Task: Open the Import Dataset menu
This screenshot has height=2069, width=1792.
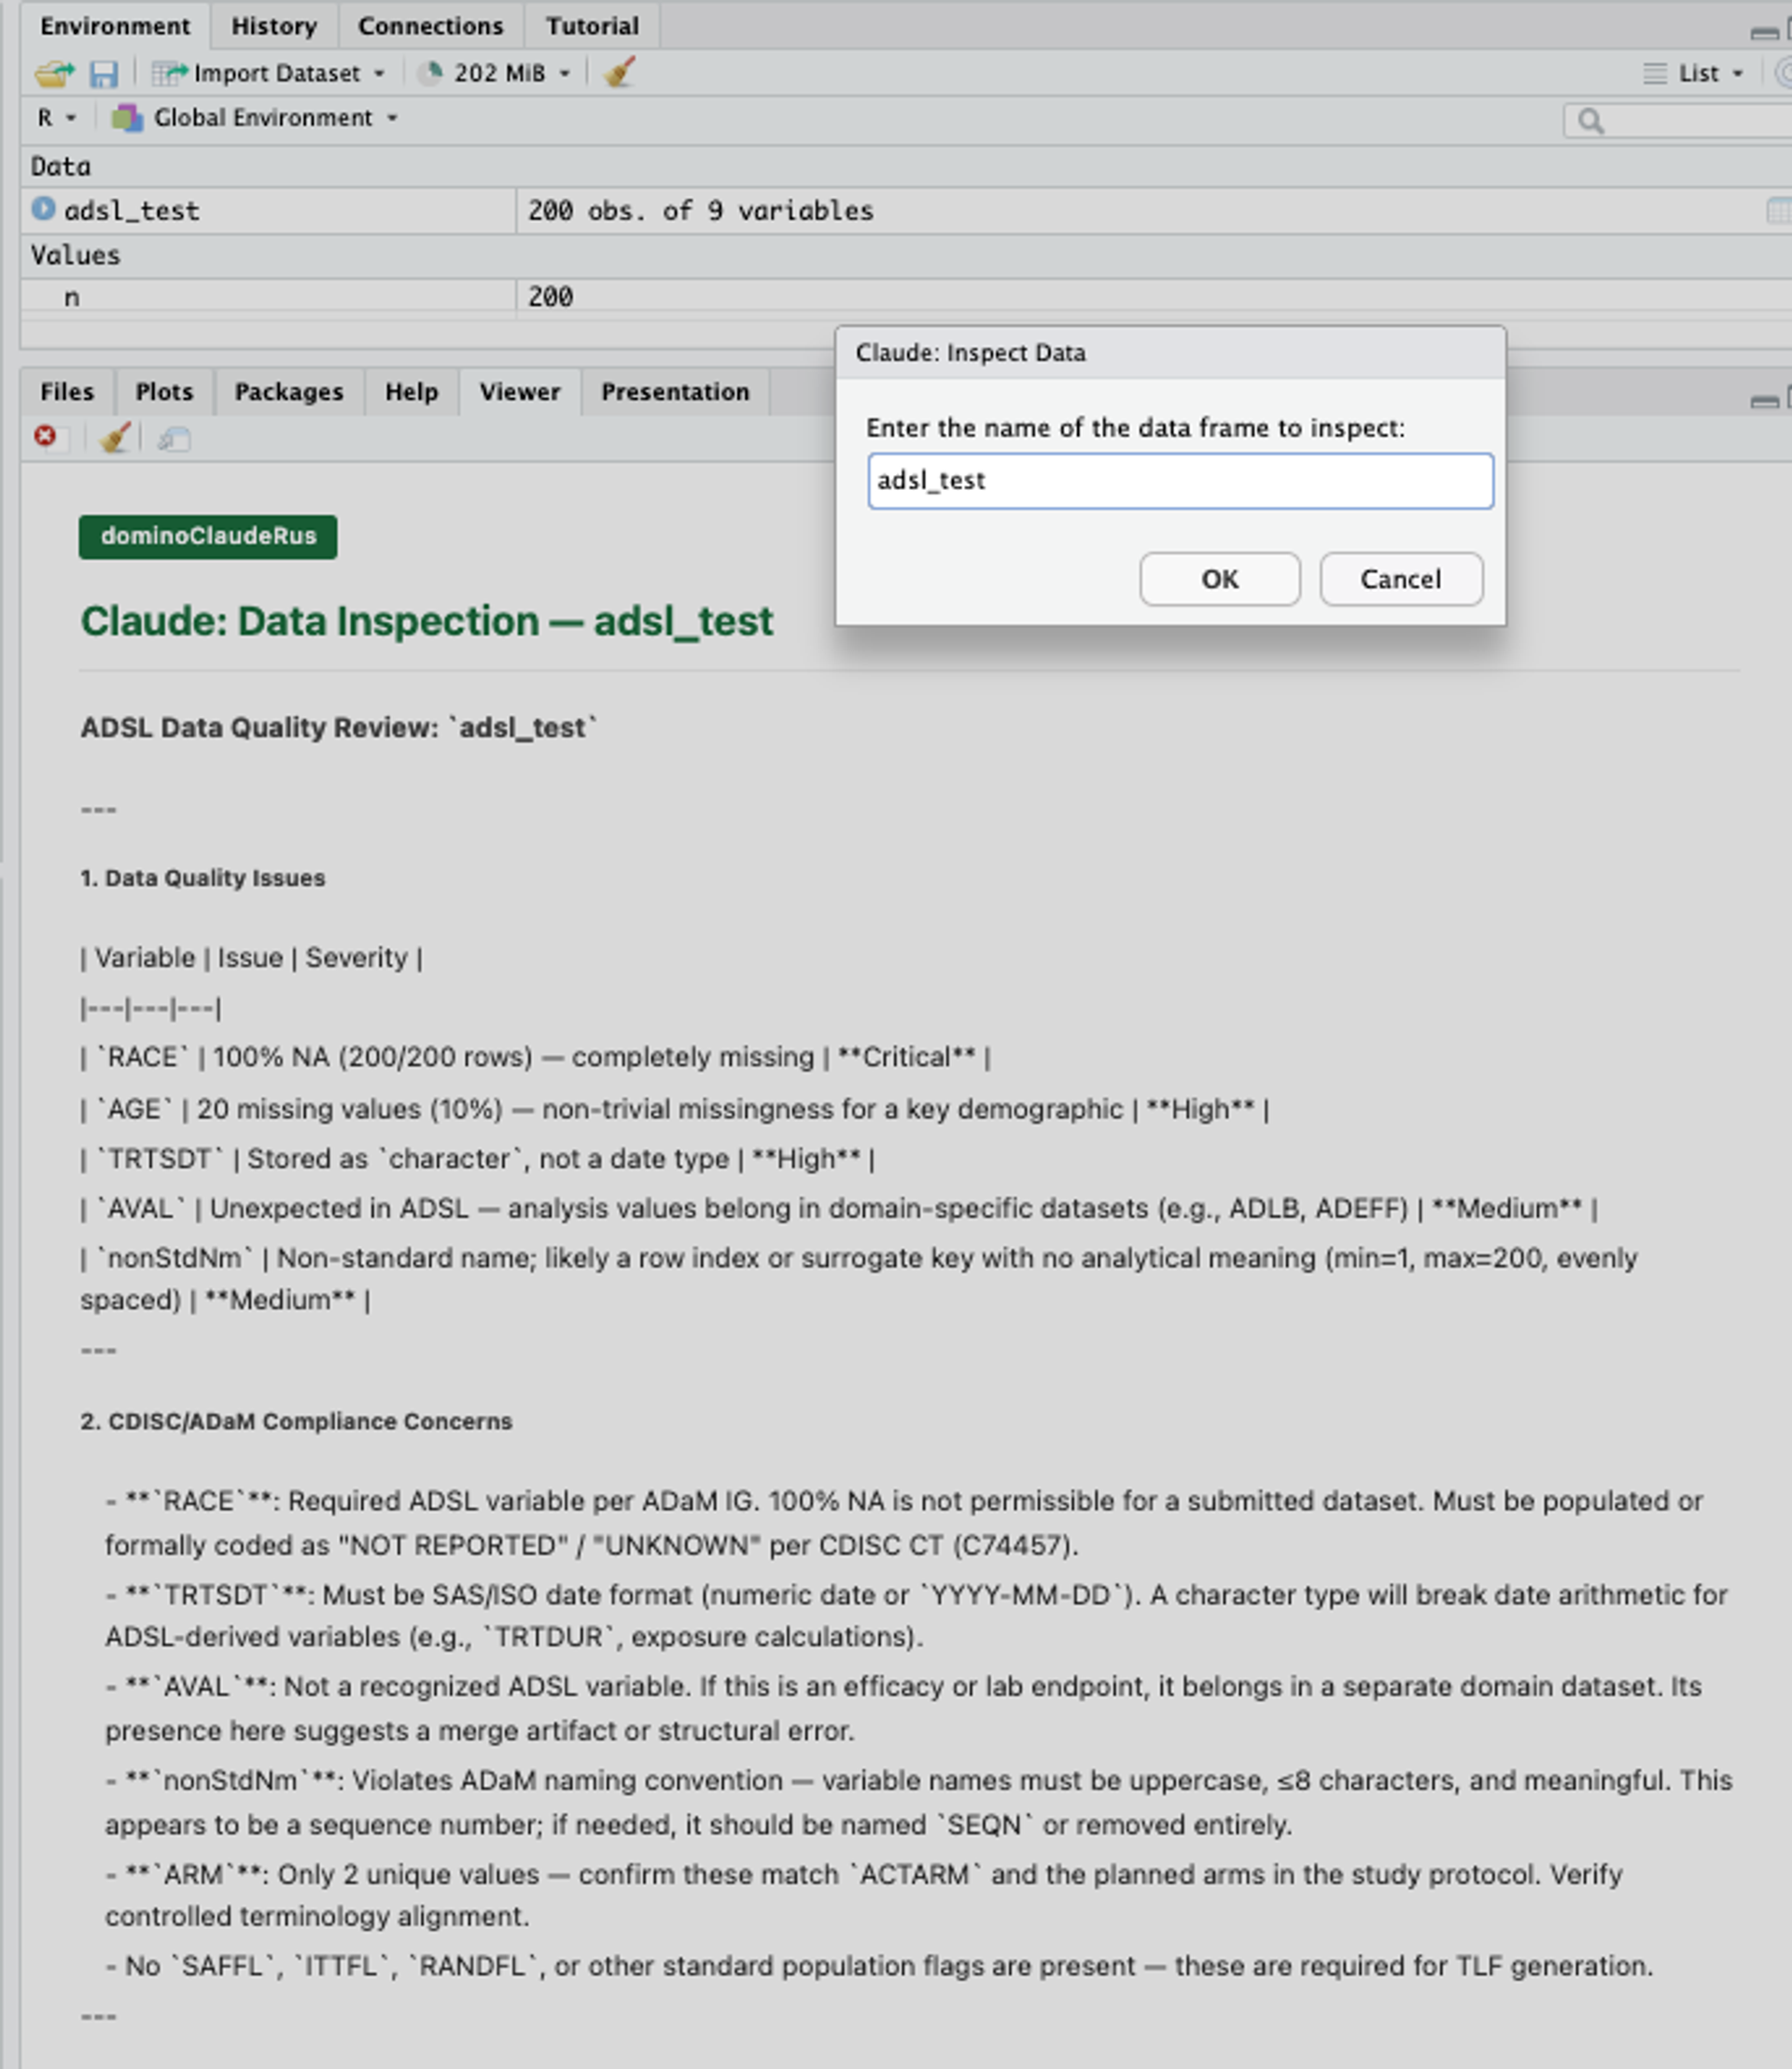Action: pyautogui.click(x=268, y=73)
